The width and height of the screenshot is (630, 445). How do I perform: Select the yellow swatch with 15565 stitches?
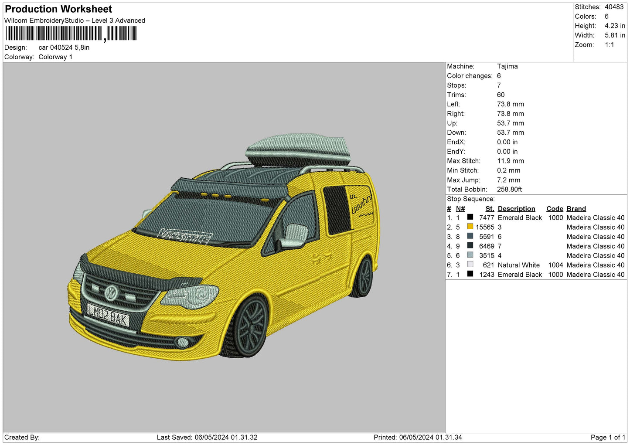click(x=470, y=227)
